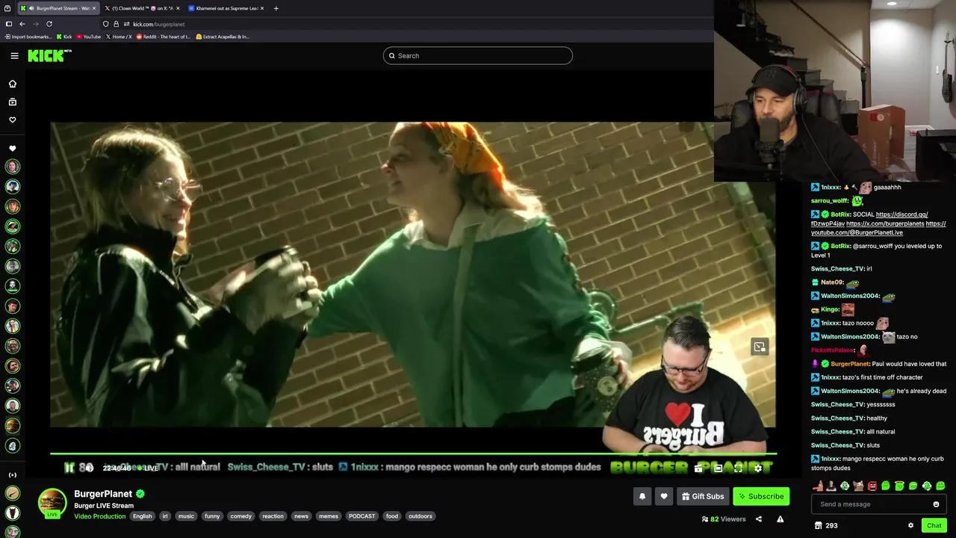Close the Clown World tab

pos(178,8)
